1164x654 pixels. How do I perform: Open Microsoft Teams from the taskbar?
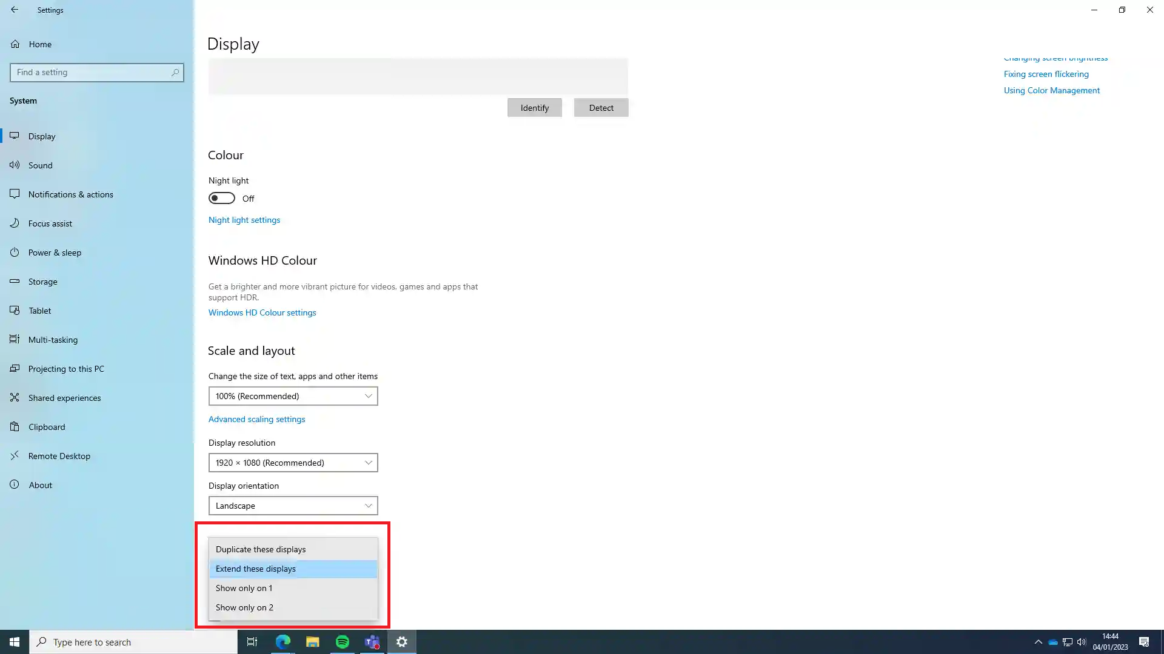[x=372, y=641]
